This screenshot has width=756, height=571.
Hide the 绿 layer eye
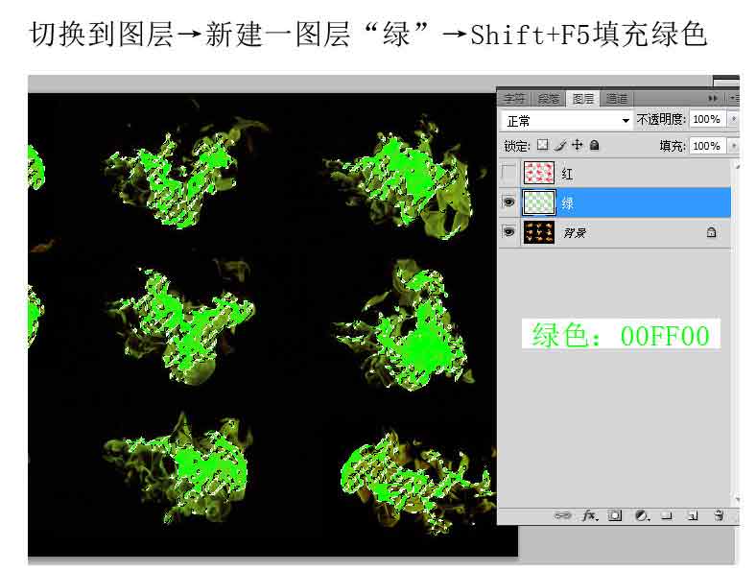pyautogui.click(x=508, y=202)
